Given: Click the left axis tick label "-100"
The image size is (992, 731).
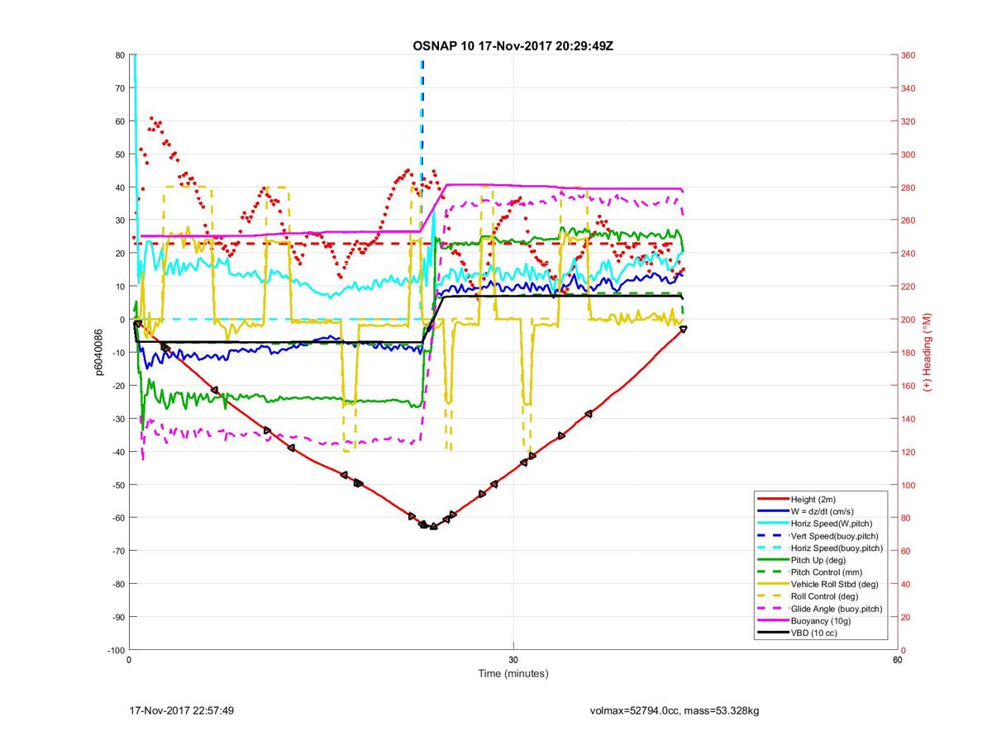Looking at the screenshot, I should coord(117,650).
